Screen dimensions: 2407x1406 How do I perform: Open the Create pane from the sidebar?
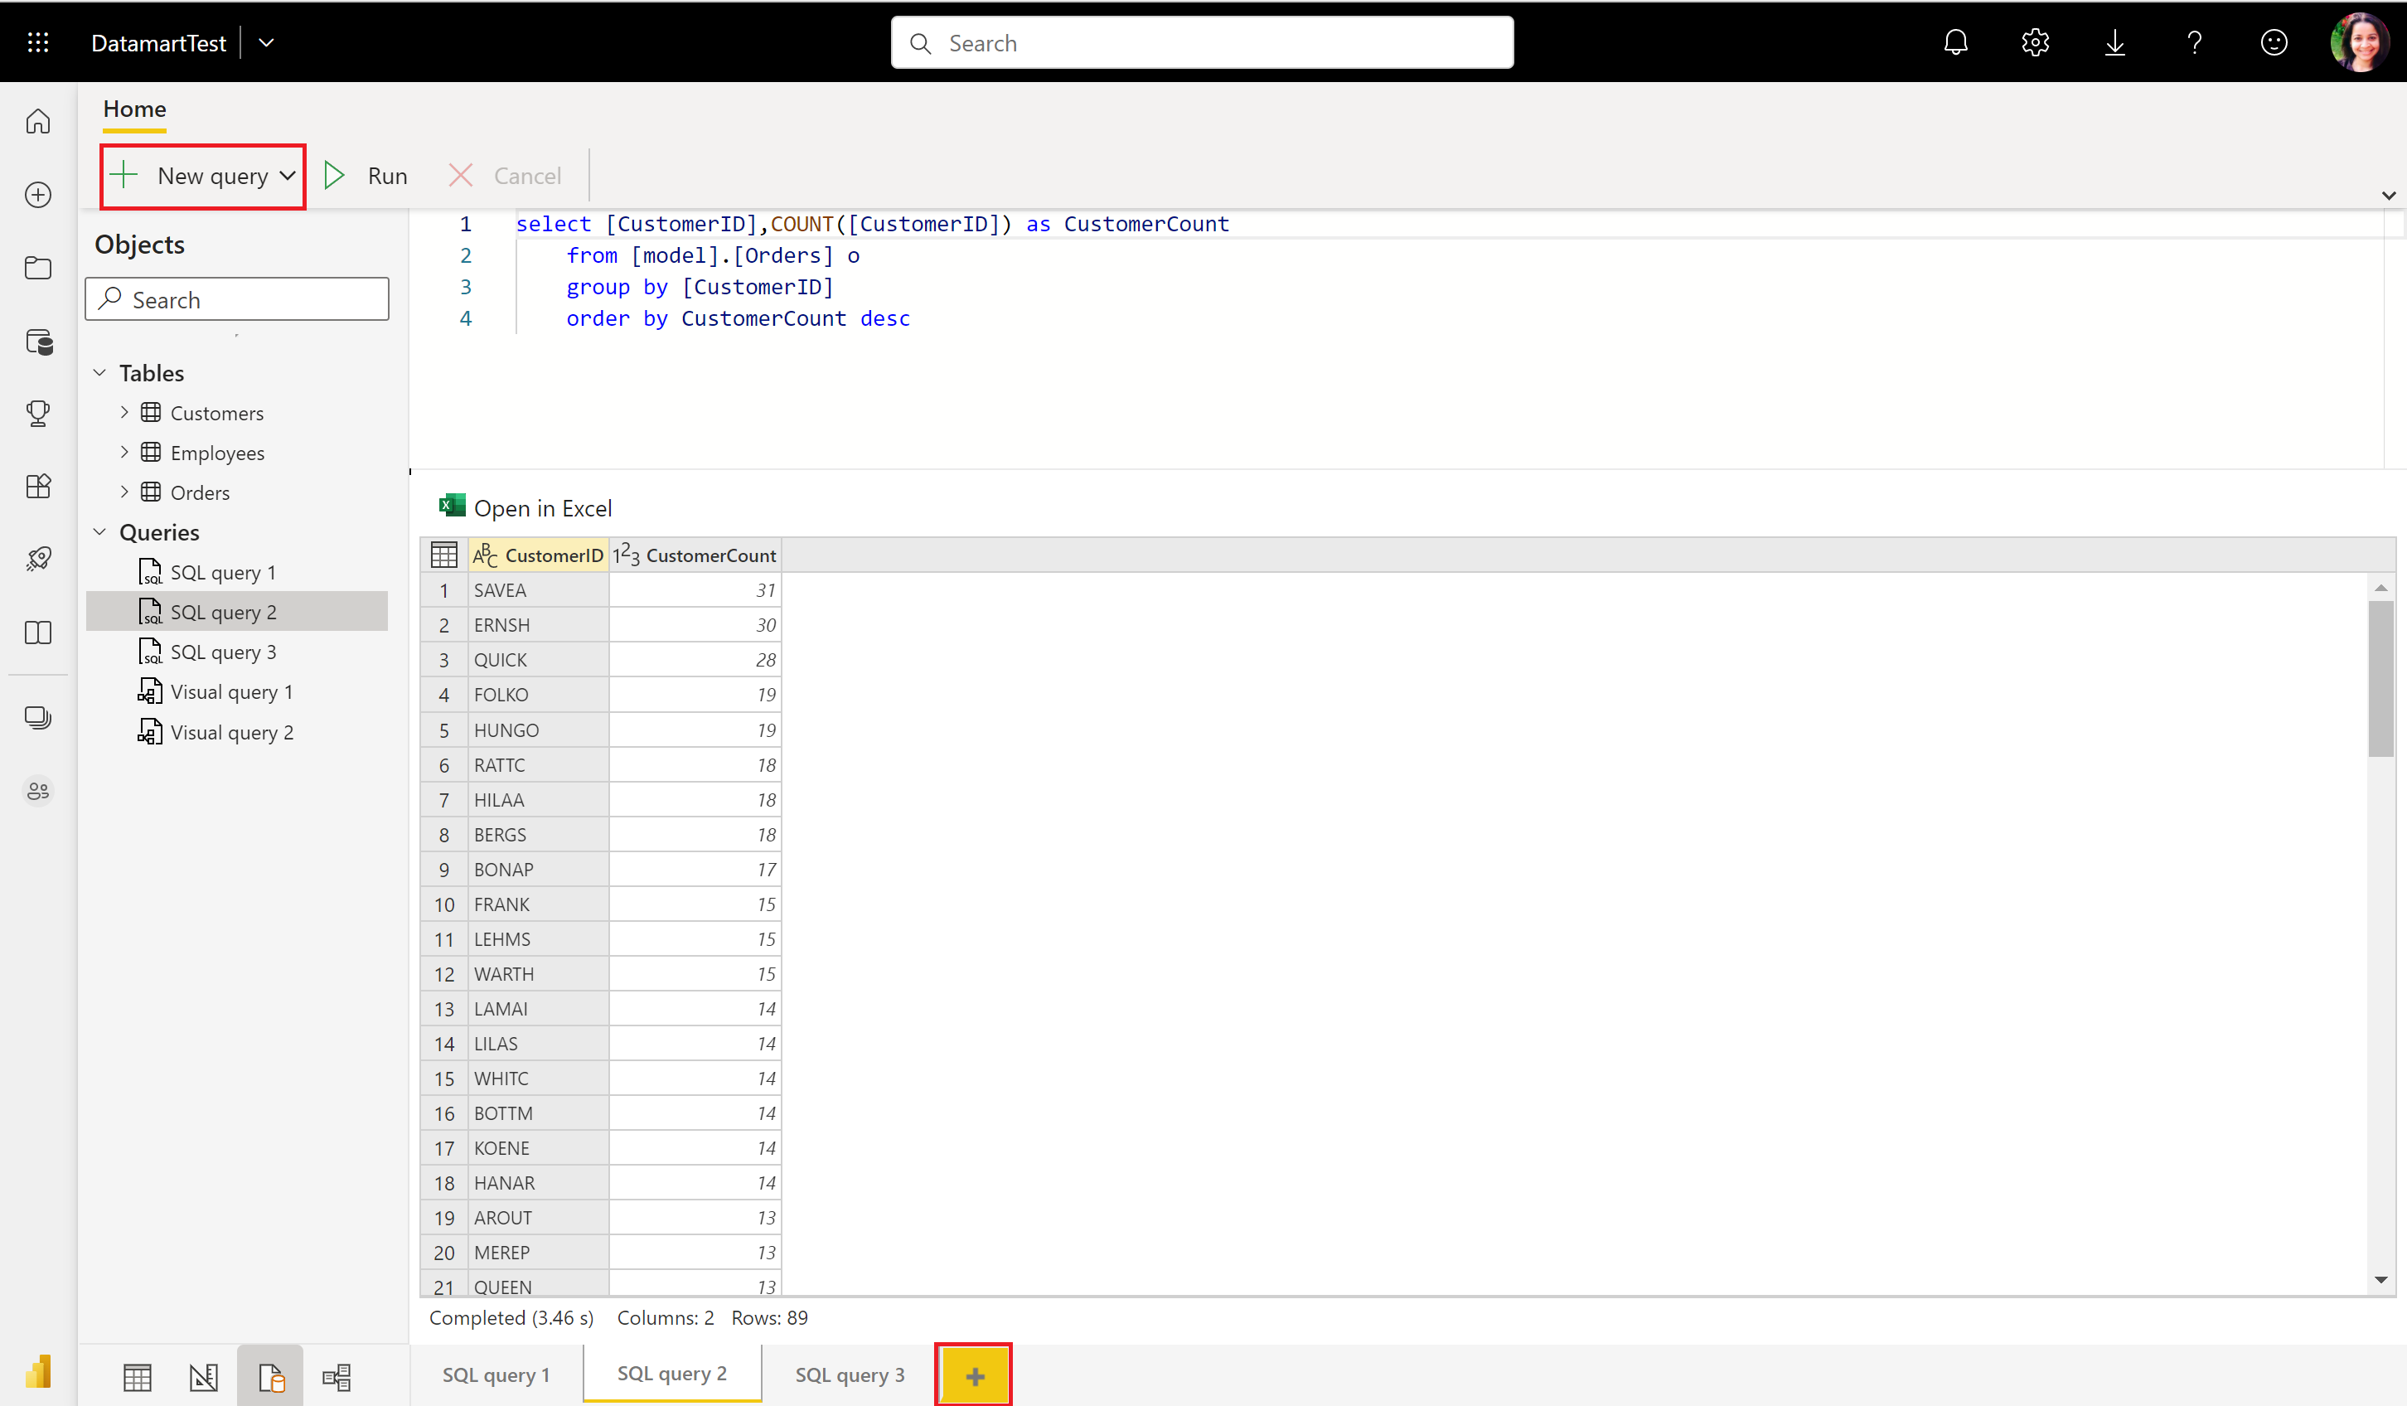point(38,195)
